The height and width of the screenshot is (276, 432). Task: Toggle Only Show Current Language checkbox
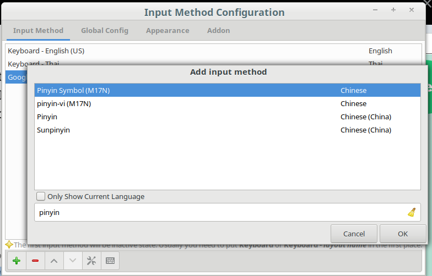click(x=41, y=196)
